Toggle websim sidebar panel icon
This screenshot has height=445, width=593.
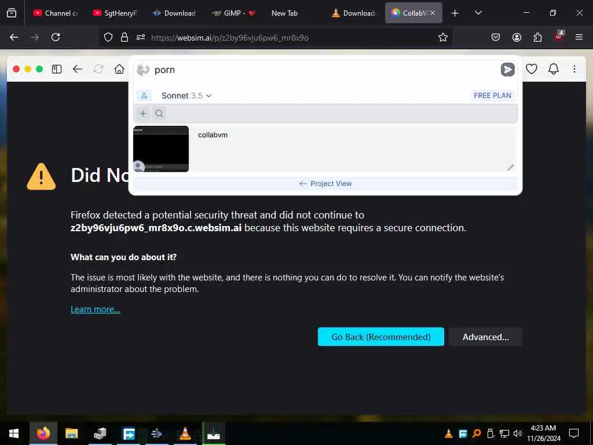click(x=57, y=69)
